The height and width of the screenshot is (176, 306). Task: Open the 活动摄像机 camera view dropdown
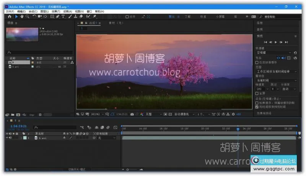click(184, 114)
